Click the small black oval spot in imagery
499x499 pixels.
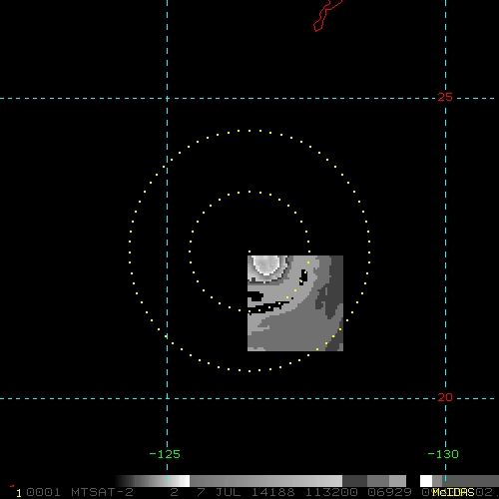point(303,276)
